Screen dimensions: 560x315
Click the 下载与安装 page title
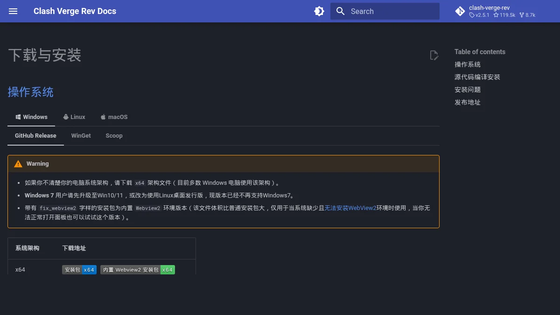45,55
